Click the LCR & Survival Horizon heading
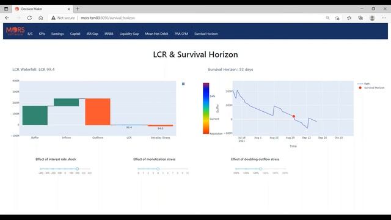391x220 pixels. [x=195, y=54]
